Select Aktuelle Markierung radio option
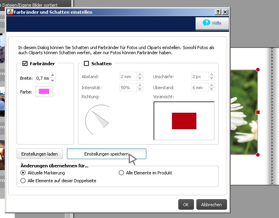Screen dimensions: 279x218 23,173
